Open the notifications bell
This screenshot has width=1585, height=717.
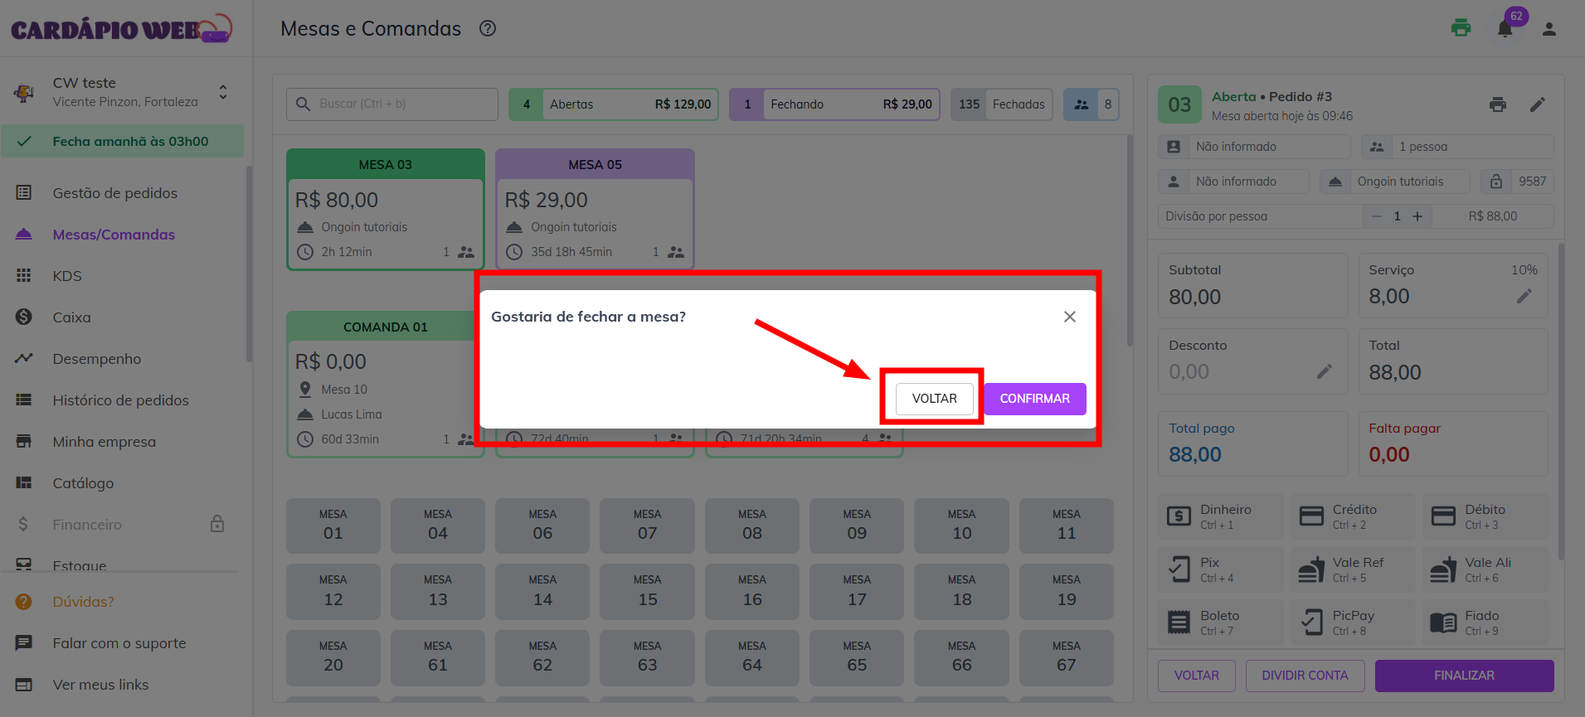point(1505,29)
